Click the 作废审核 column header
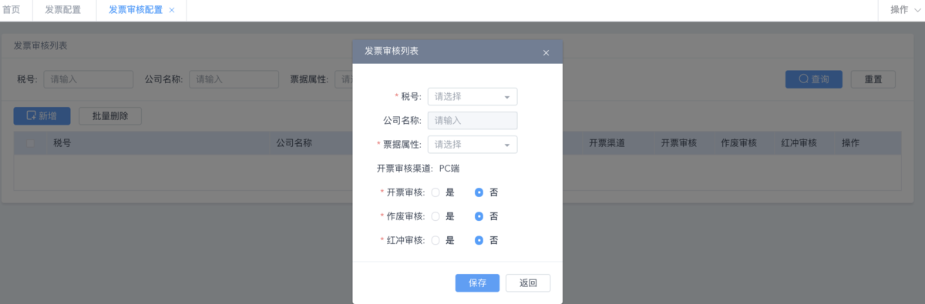 point(738,143)
